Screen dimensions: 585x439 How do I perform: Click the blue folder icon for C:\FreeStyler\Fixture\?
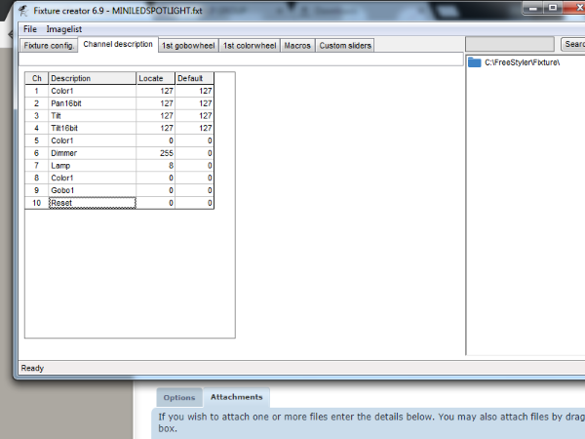click(x=474, y=62)
